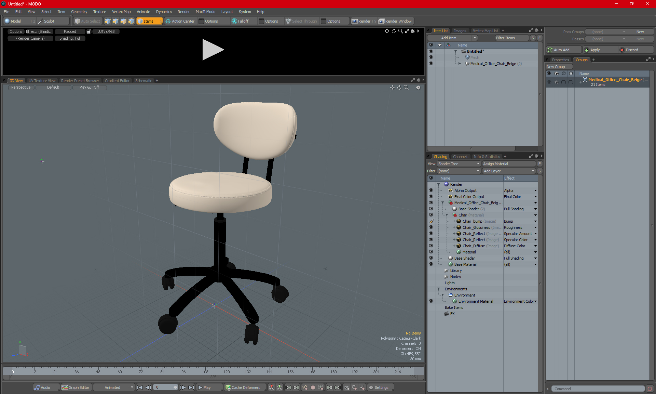
Task: Select Edges selection mode icon
Action: 115,21
